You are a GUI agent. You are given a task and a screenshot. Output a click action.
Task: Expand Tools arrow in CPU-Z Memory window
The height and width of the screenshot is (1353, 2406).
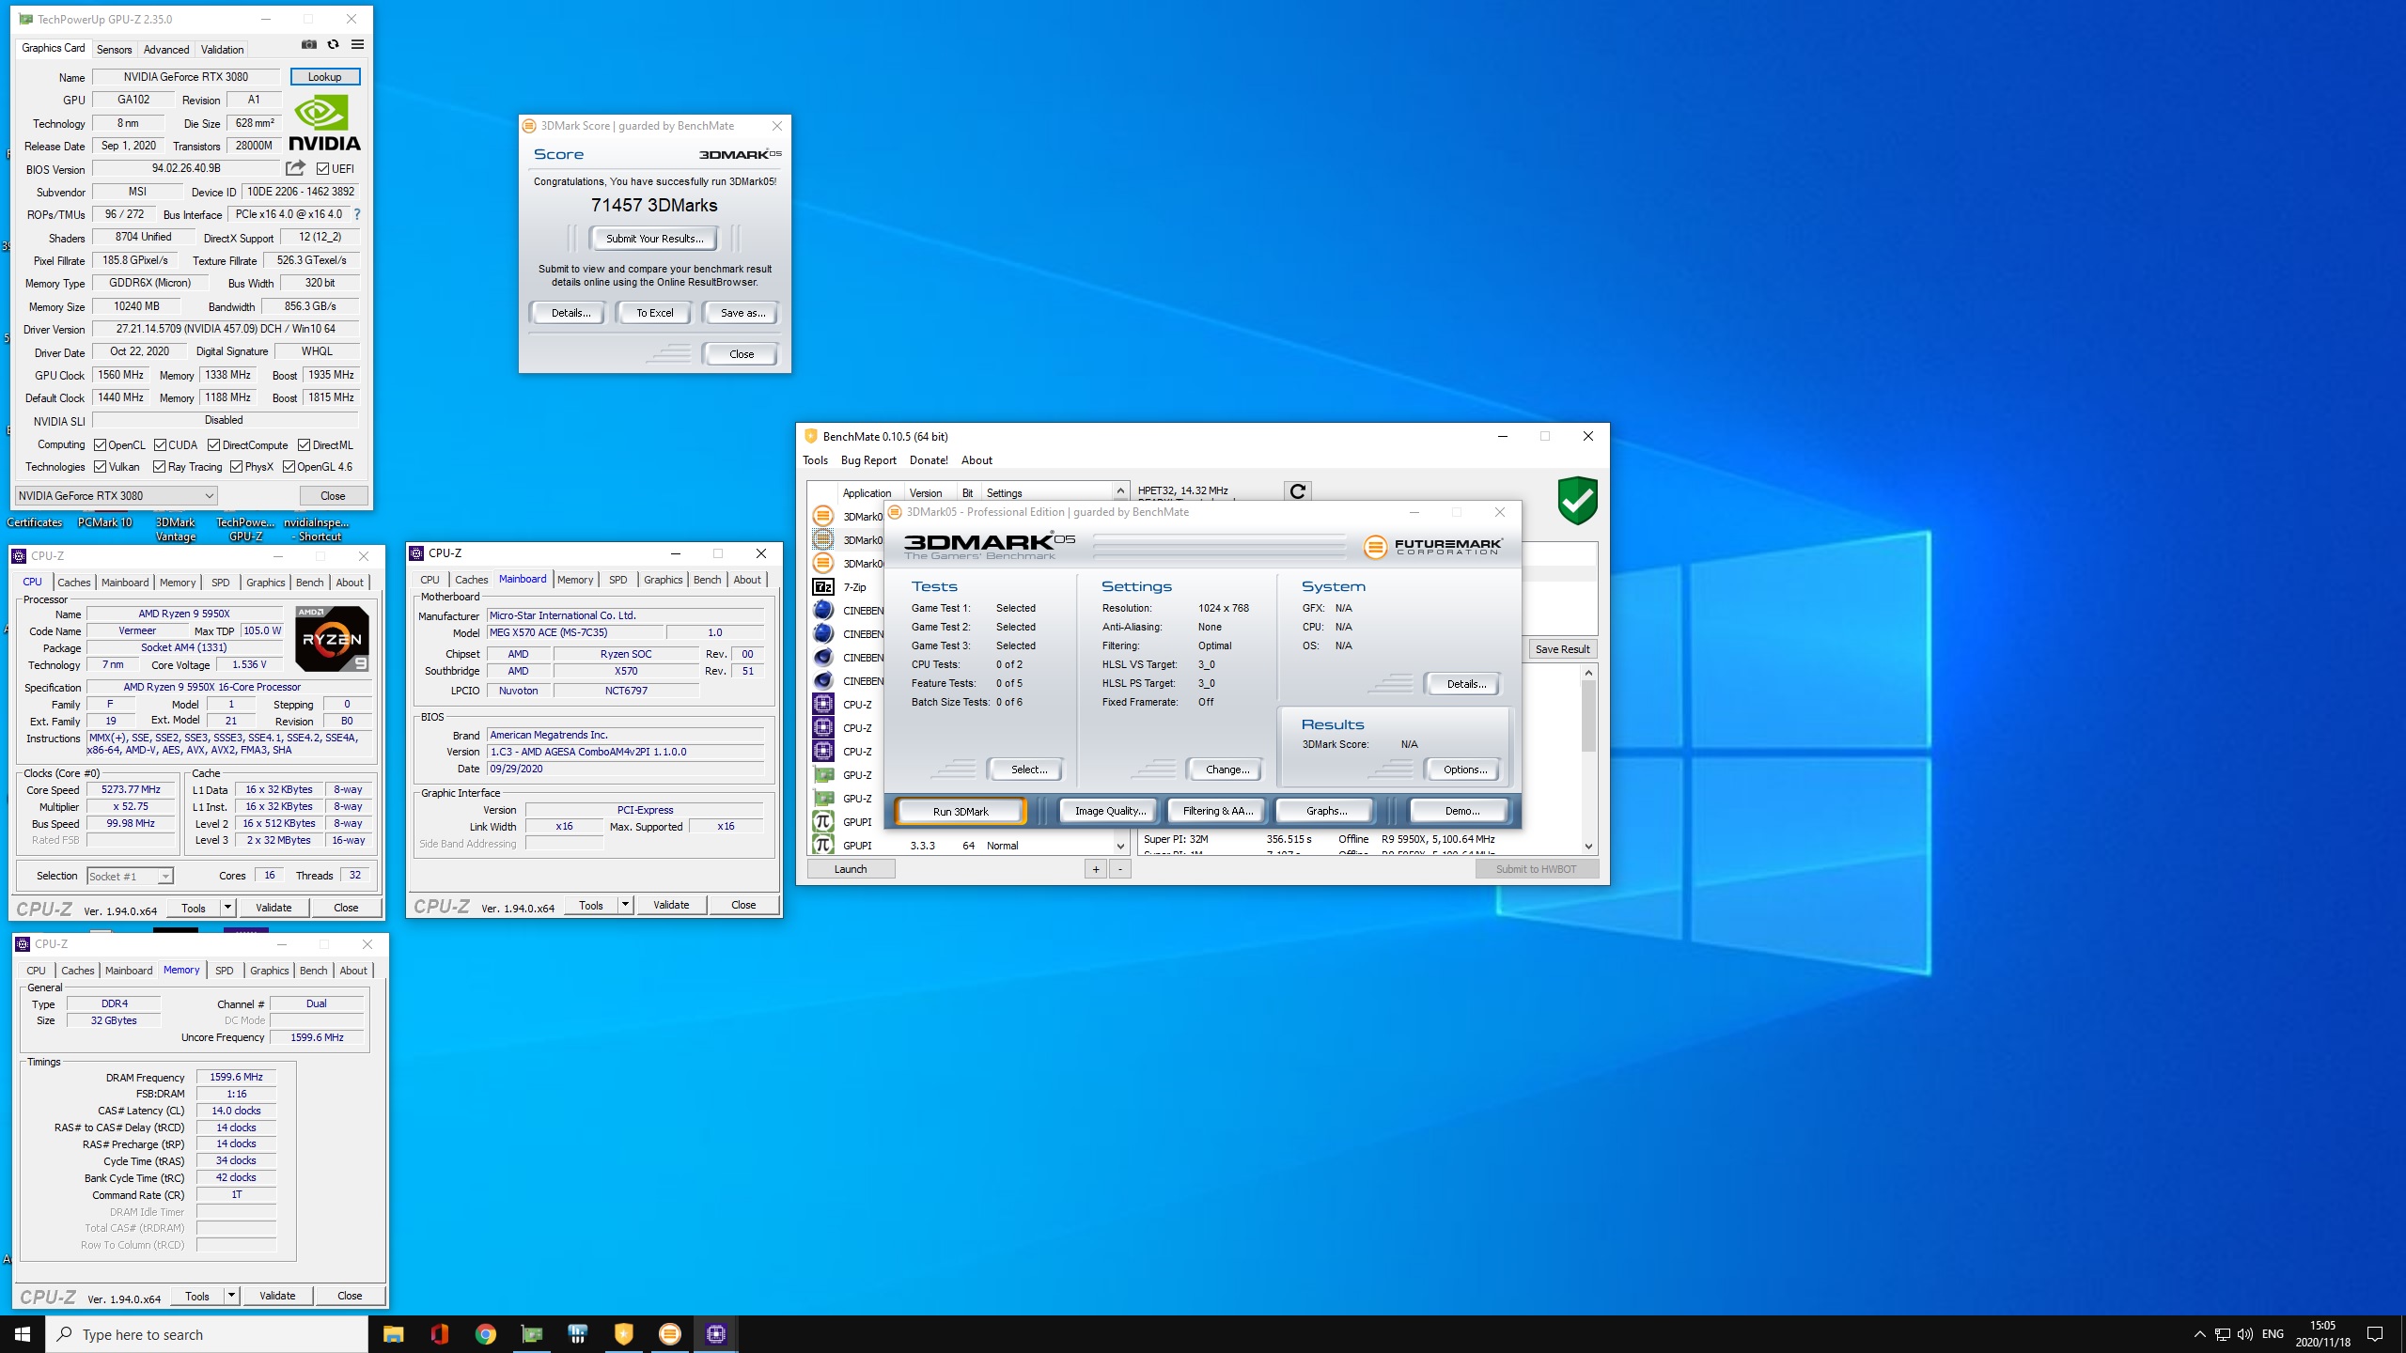[231, 1296]
